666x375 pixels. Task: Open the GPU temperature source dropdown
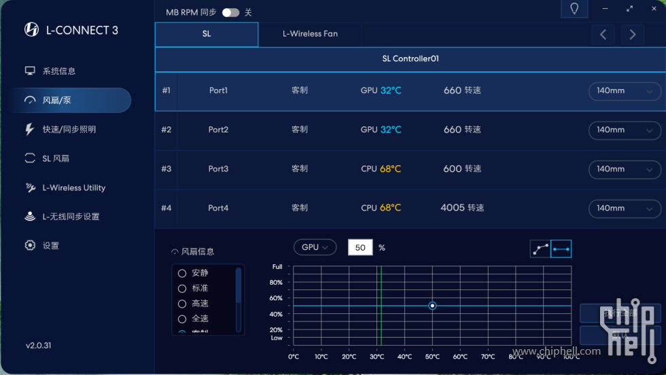[x=315, y=247]
